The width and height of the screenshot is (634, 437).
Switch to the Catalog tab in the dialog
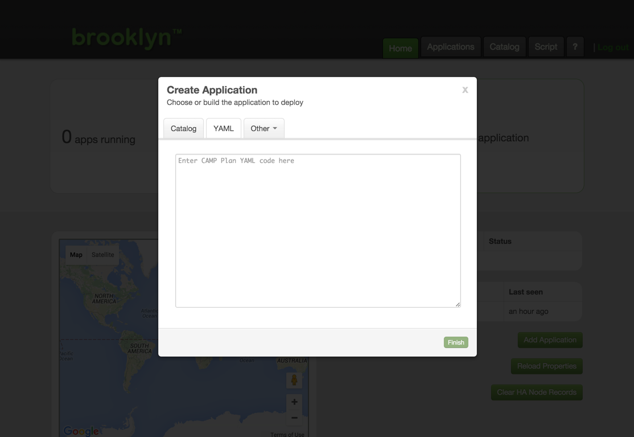pos(183,128)
